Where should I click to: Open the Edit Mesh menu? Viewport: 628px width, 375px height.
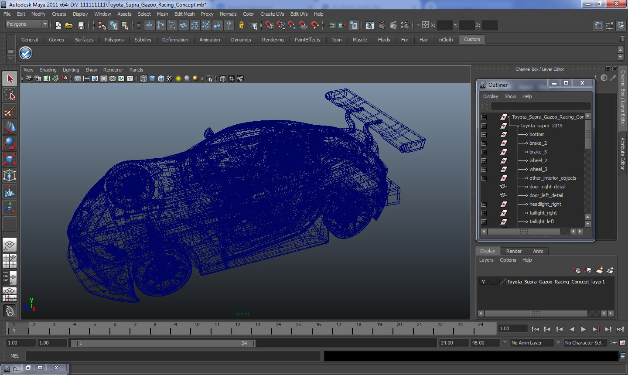coord(184,14)
